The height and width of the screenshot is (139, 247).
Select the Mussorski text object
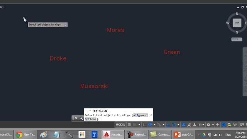tap(94, 86)
